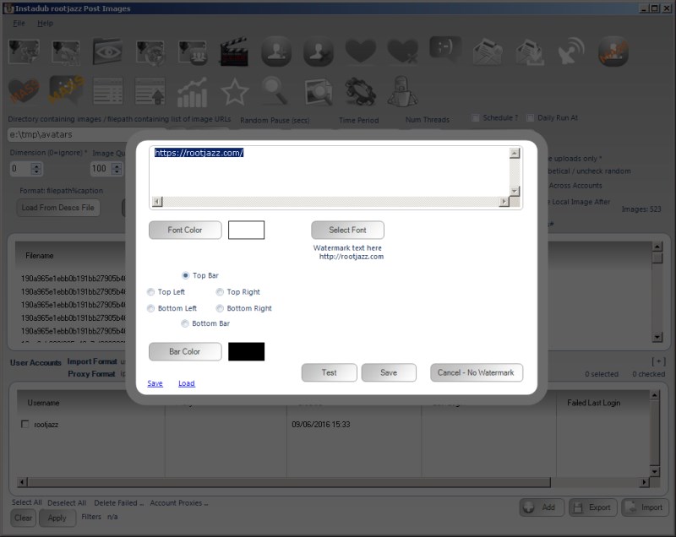Click the Font Color button
Viewport: 676px width, 537px height.
(x=185, y=230)
